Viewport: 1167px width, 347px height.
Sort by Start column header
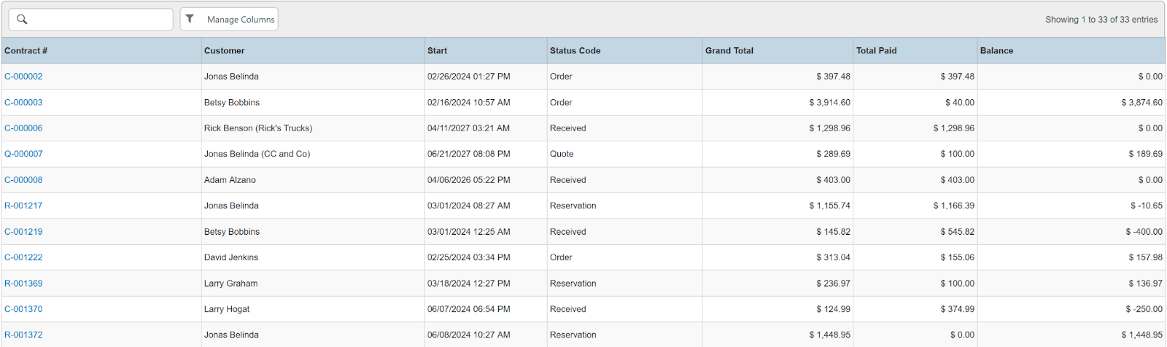438,51
